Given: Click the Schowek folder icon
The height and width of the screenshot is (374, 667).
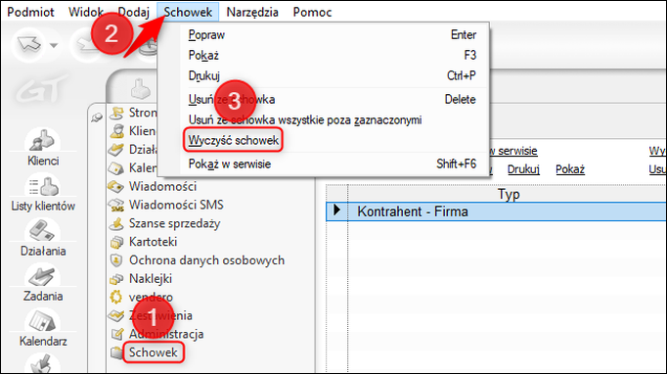Looking at the screenshot, I should point(116,352).
